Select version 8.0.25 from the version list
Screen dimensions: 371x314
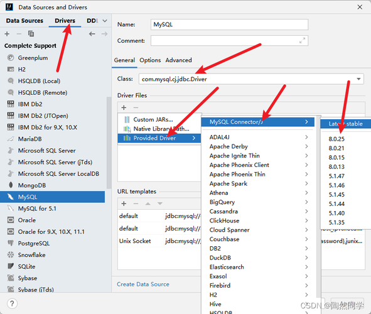point(336,139)
